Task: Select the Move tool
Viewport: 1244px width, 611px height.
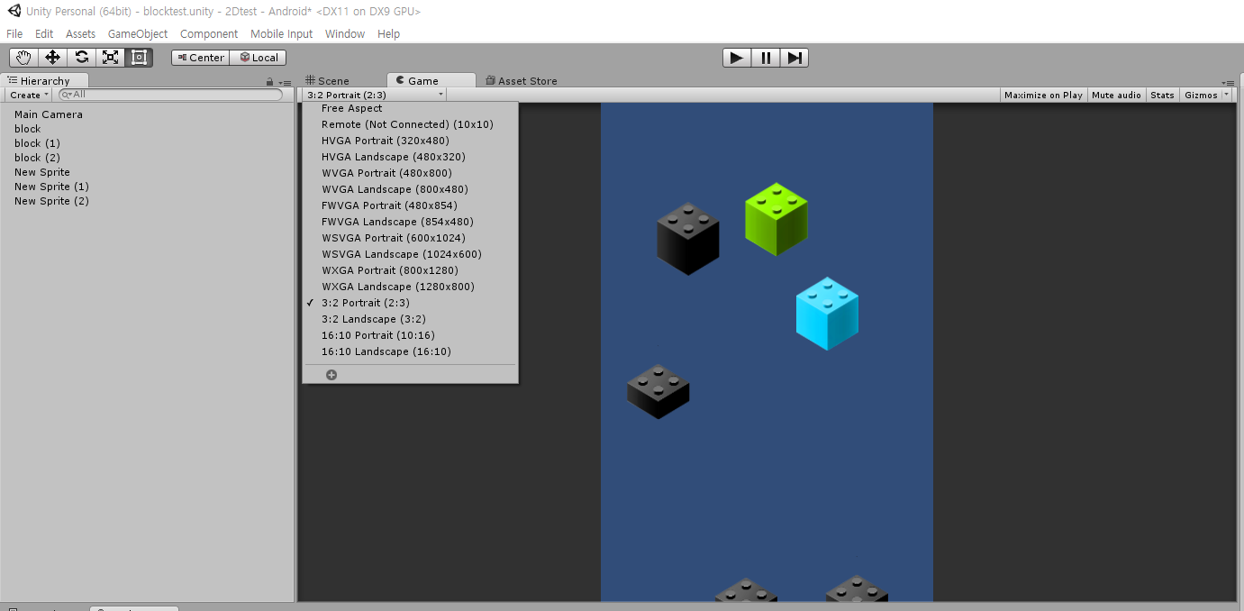Action: click(x=52, y=58)
